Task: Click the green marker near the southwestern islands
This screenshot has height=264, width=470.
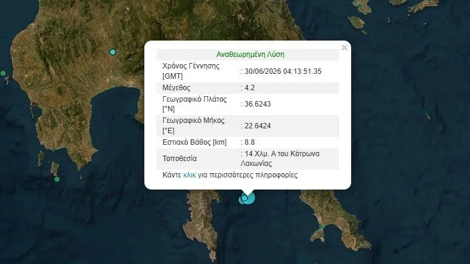Action: 57,179
